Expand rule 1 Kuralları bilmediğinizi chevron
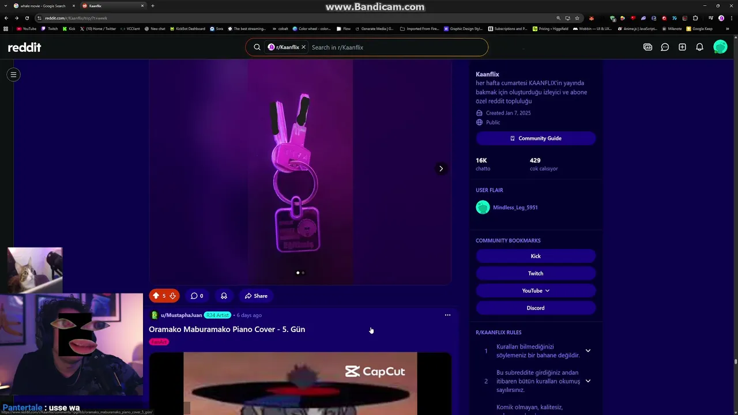The width and height of the screenshot is (738, 415). [x=588, y=350]
